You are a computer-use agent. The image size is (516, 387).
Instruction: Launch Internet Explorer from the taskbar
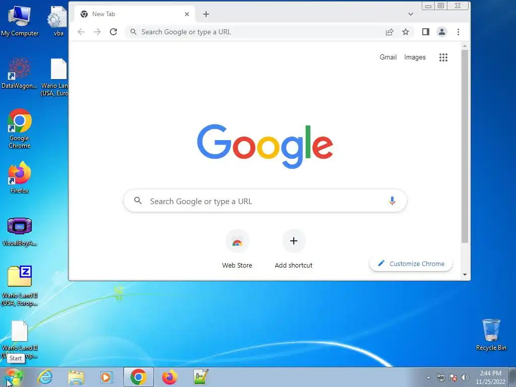pos(45,377)
